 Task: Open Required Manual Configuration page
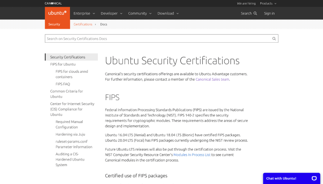pos(69,124)
